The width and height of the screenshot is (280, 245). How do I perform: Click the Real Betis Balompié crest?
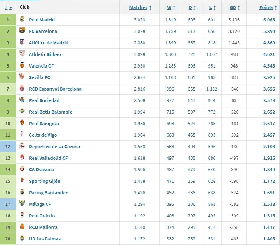[x=22, y=112]
